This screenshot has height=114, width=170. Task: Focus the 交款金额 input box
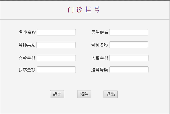point(56,58)
